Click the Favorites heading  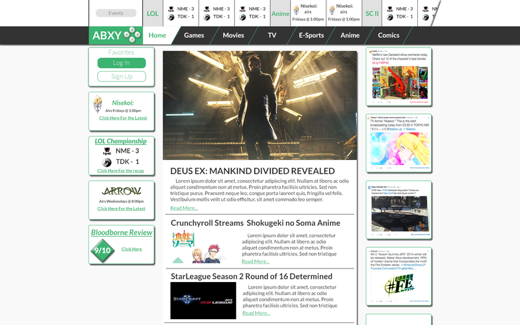pyautogui.click(x=121, y=53)
